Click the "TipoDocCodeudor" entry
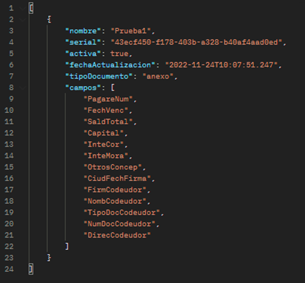 coord(122,212)
